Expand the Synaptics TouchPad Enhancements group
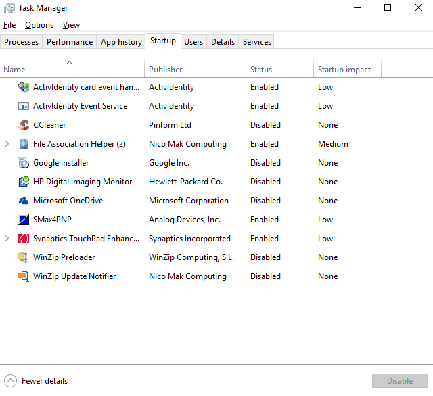 pos(7,239)
